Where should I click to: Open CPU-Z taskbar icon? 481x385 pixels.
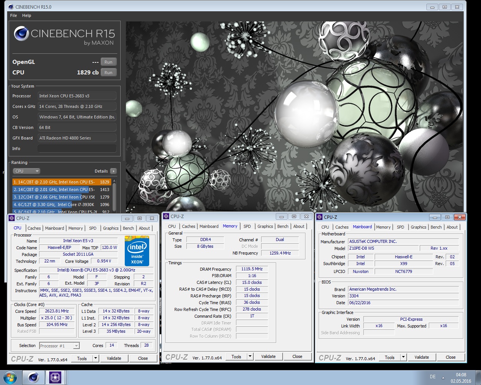pos(55,377)
